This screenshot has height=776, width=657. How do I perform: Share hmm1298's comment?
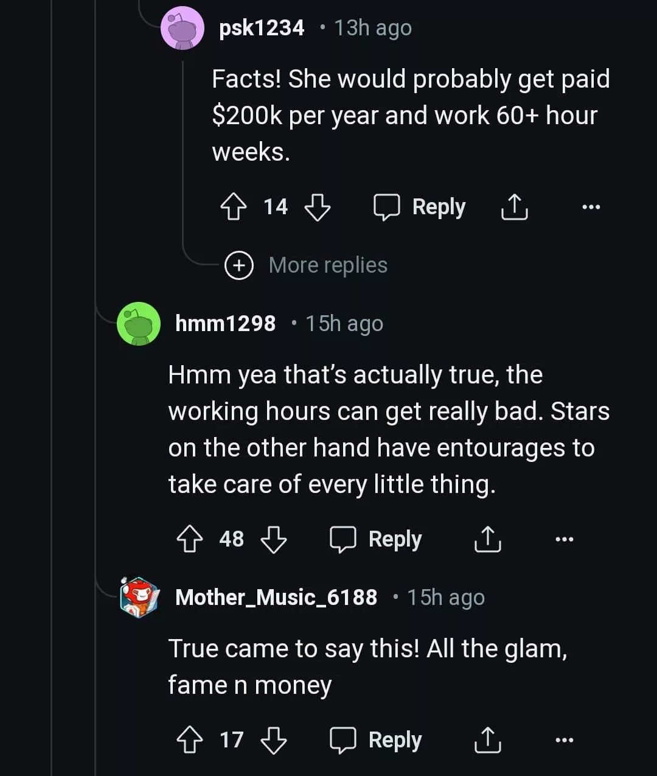tap(487, 539)
